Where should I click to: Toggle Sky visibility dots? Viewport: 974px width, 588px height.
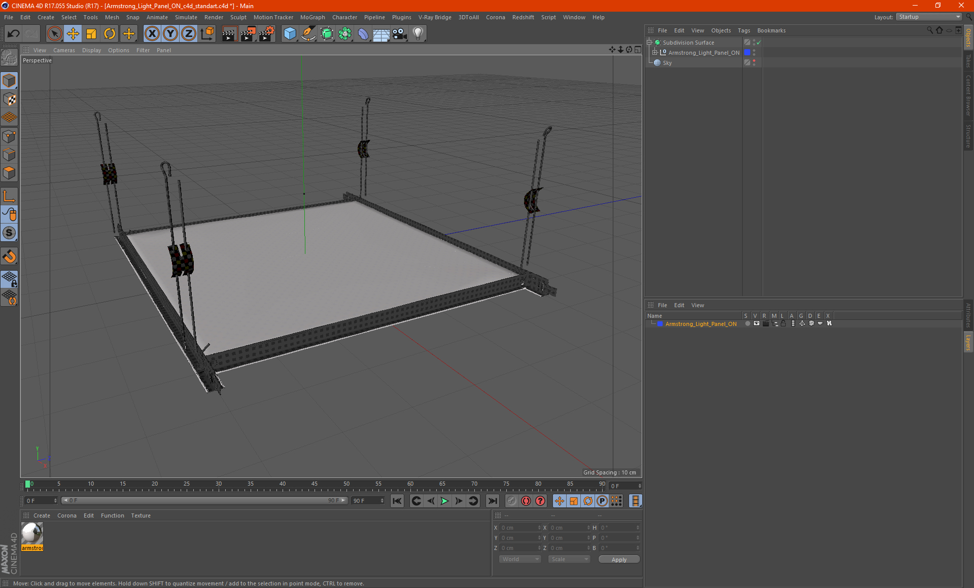coord(754,63)
